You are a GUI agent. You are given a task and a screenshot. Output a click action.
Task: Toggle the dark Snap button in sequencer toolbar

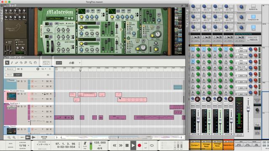(59, 63)
